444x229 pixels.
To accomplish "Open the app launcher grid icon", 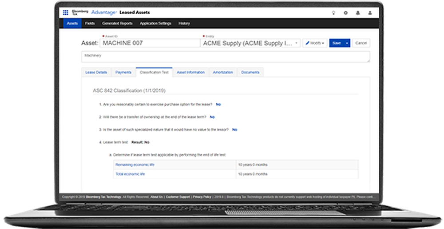I will click(x=65, y=12).
